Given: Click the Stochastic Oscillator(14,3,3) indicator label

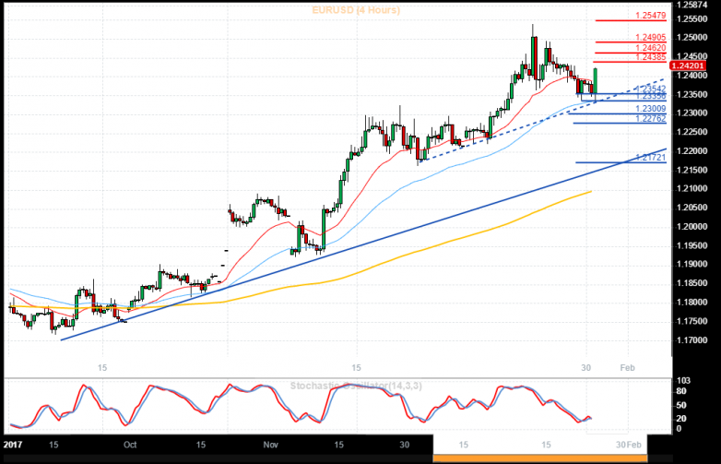Looking at the screenshot, I should (x=356, y=386).
